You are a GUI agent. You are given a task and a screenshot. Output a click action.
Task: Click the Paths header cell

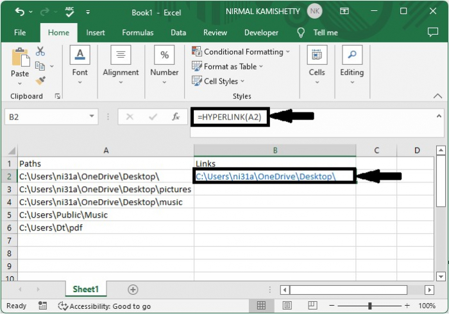(x=106, y=164)
